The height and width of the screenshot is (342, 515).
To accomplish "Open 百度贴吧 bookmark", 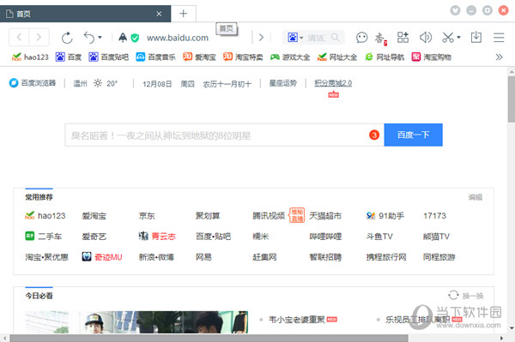I will coord(108,57).
